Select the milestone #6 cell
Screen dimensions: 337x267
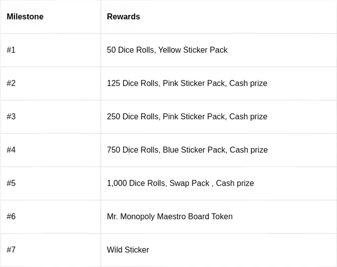pos(11,217)
